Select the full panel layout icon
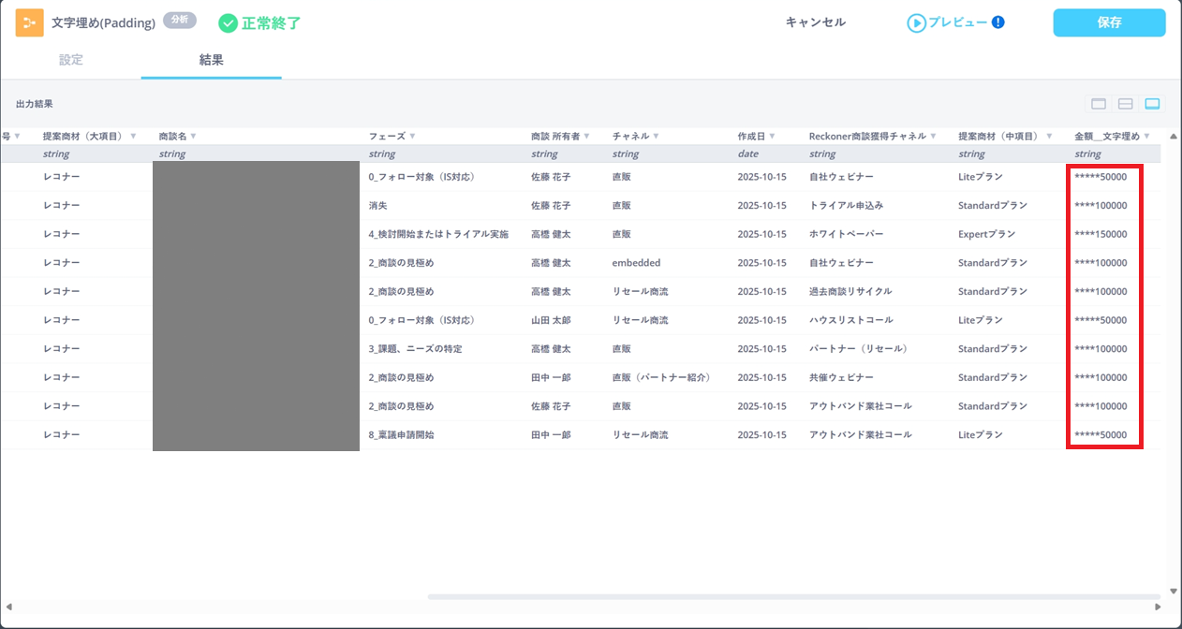The width and height of the screenshot is (1182, 629). point(1099,104)
